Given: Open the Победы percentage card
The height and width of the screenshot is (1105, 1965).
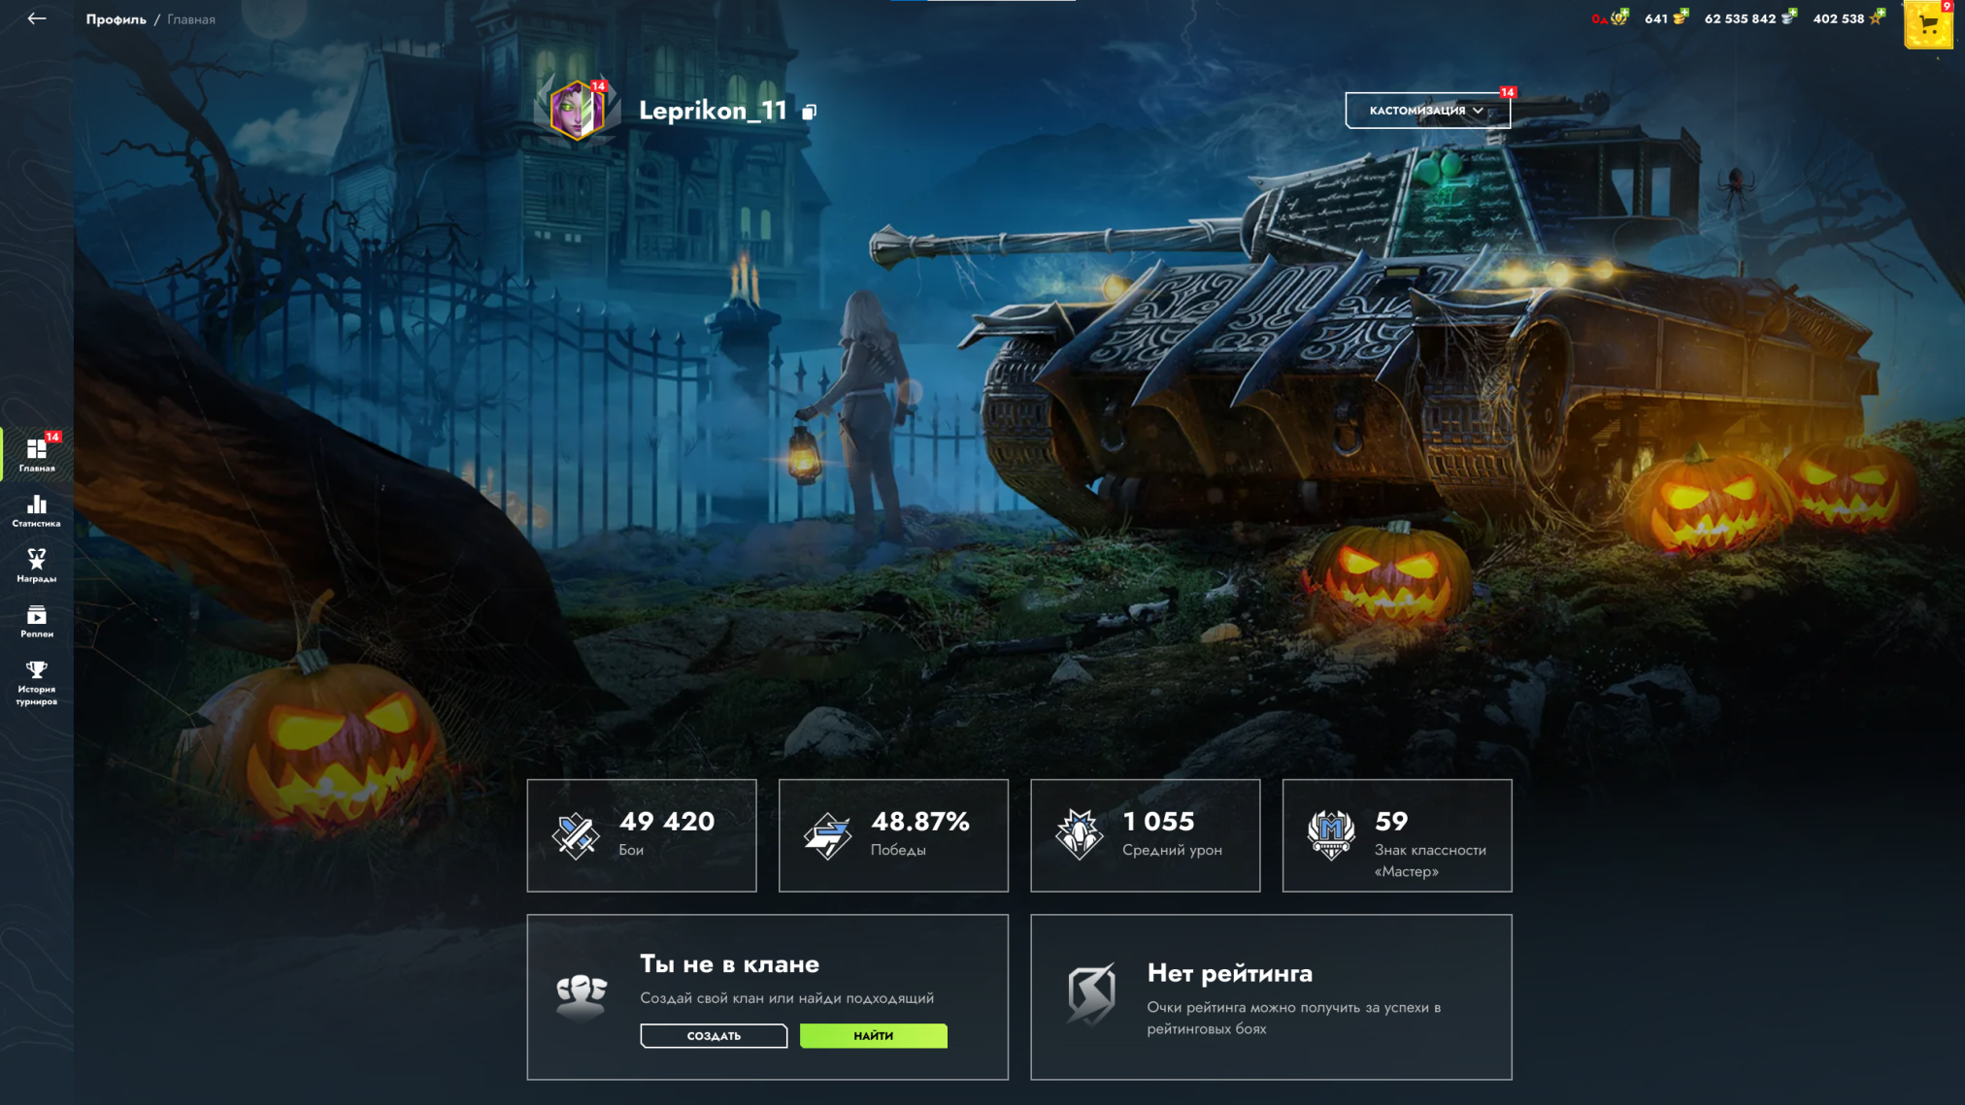Looking at the screenshot, I should (893, 835).
